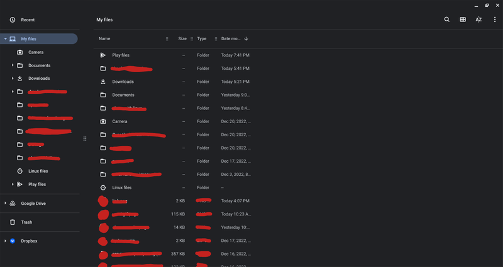Select the Play files folder row
The image size is (503, 267).
click(x=120, y=55)
